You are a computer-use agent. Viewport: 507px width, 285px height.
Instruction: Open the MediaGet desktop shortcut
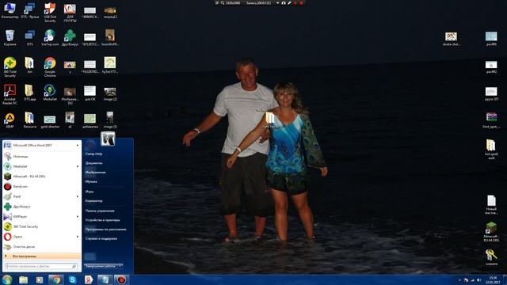pyautogui.click(x=50, y=93)
